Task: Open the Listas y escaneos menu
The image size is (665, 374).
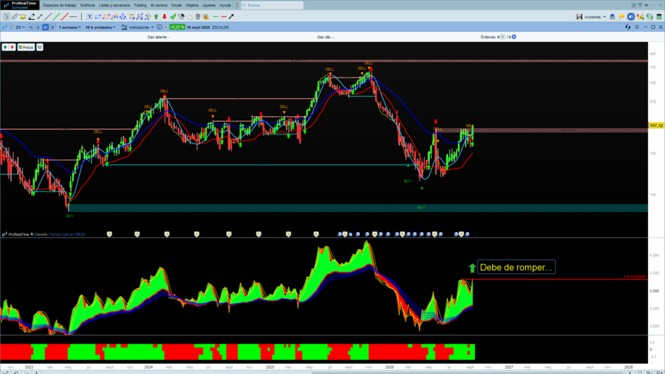Action: [114, 5]
